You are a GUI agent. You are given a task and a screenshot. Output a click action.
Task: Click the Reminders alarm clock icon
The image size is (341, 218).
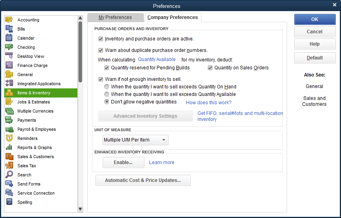pyautogui.click(x=9, y=138)
